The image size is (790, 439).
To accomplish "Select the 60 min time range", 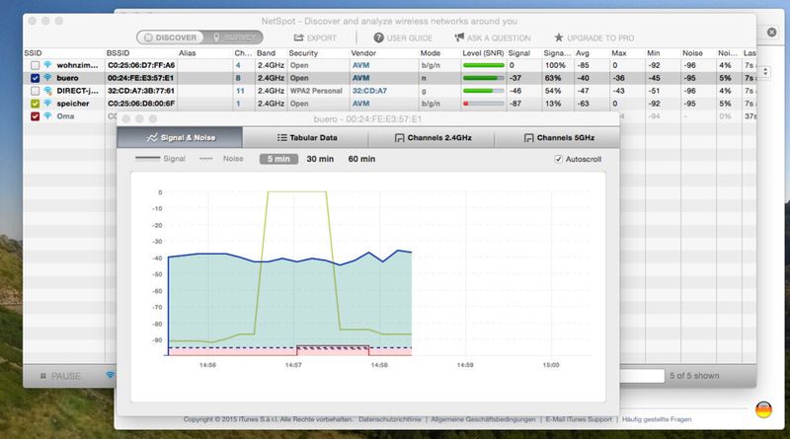I will click(361, 159).
